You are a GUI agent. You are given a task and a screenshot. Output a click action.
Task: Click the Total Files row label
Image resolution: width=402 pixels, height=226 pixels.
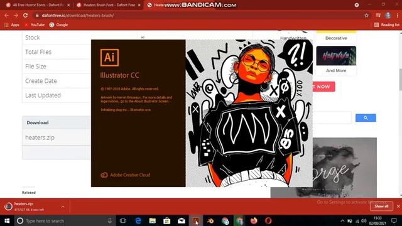pos(38,52)
